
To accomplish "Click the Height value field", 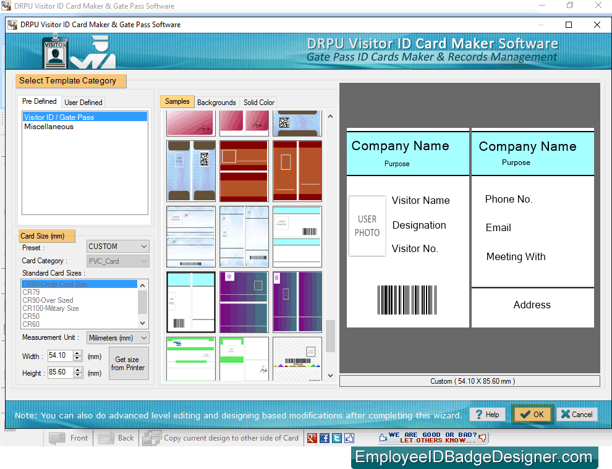I will tap(60, 372).
